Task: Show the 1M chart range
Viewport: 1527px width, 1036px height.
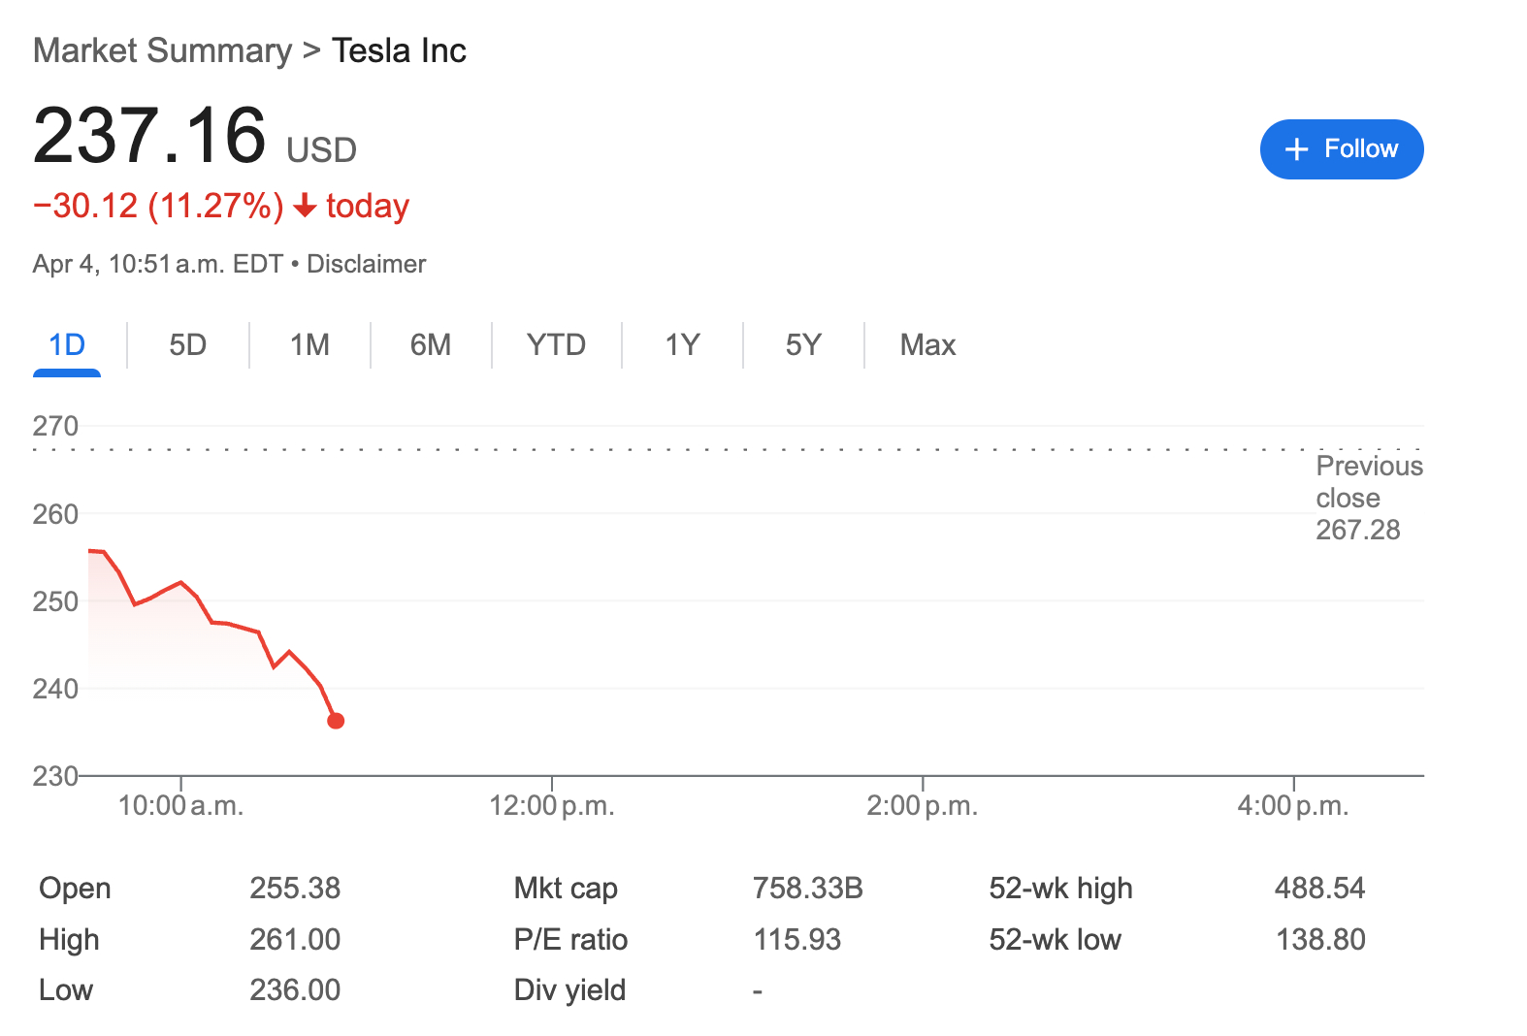Action: pyautogui.click(x=309, y=345)
